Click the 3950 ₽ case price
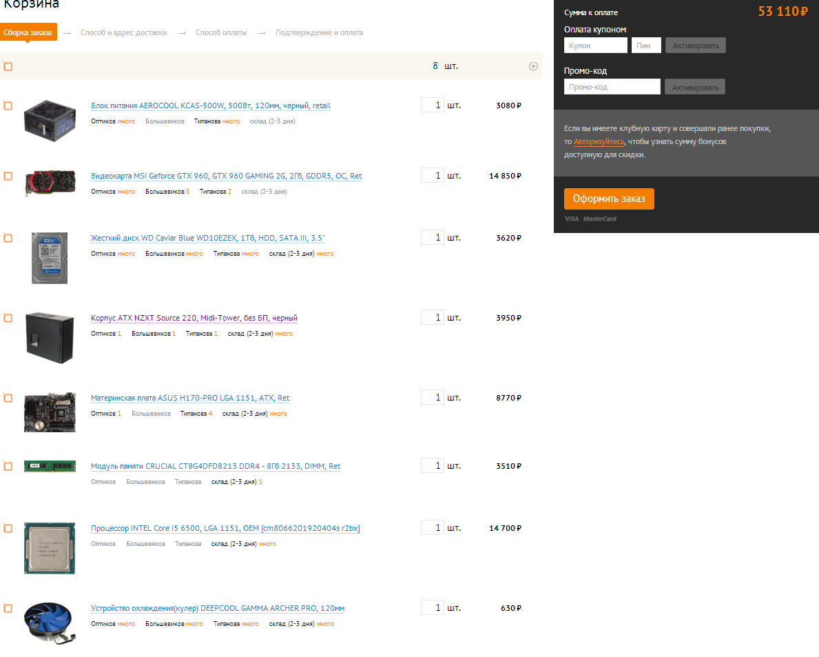Screen dimensions: 819x657 coord(509,319)
